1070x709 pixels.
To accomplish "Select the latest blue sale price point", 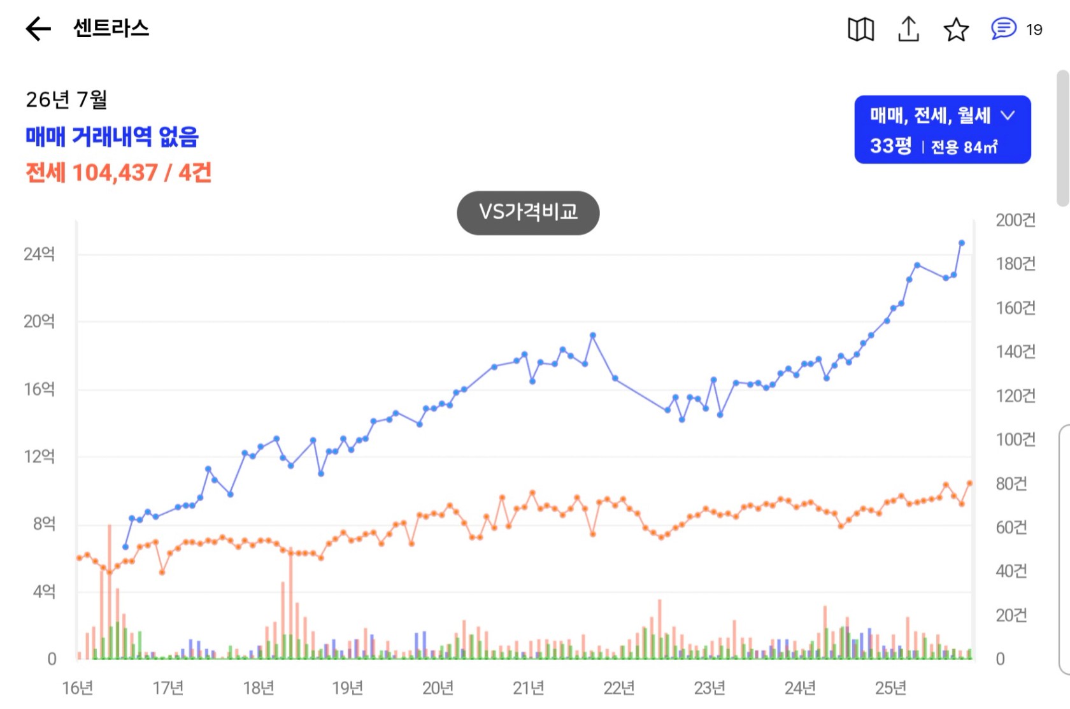I will click(962, 243).
